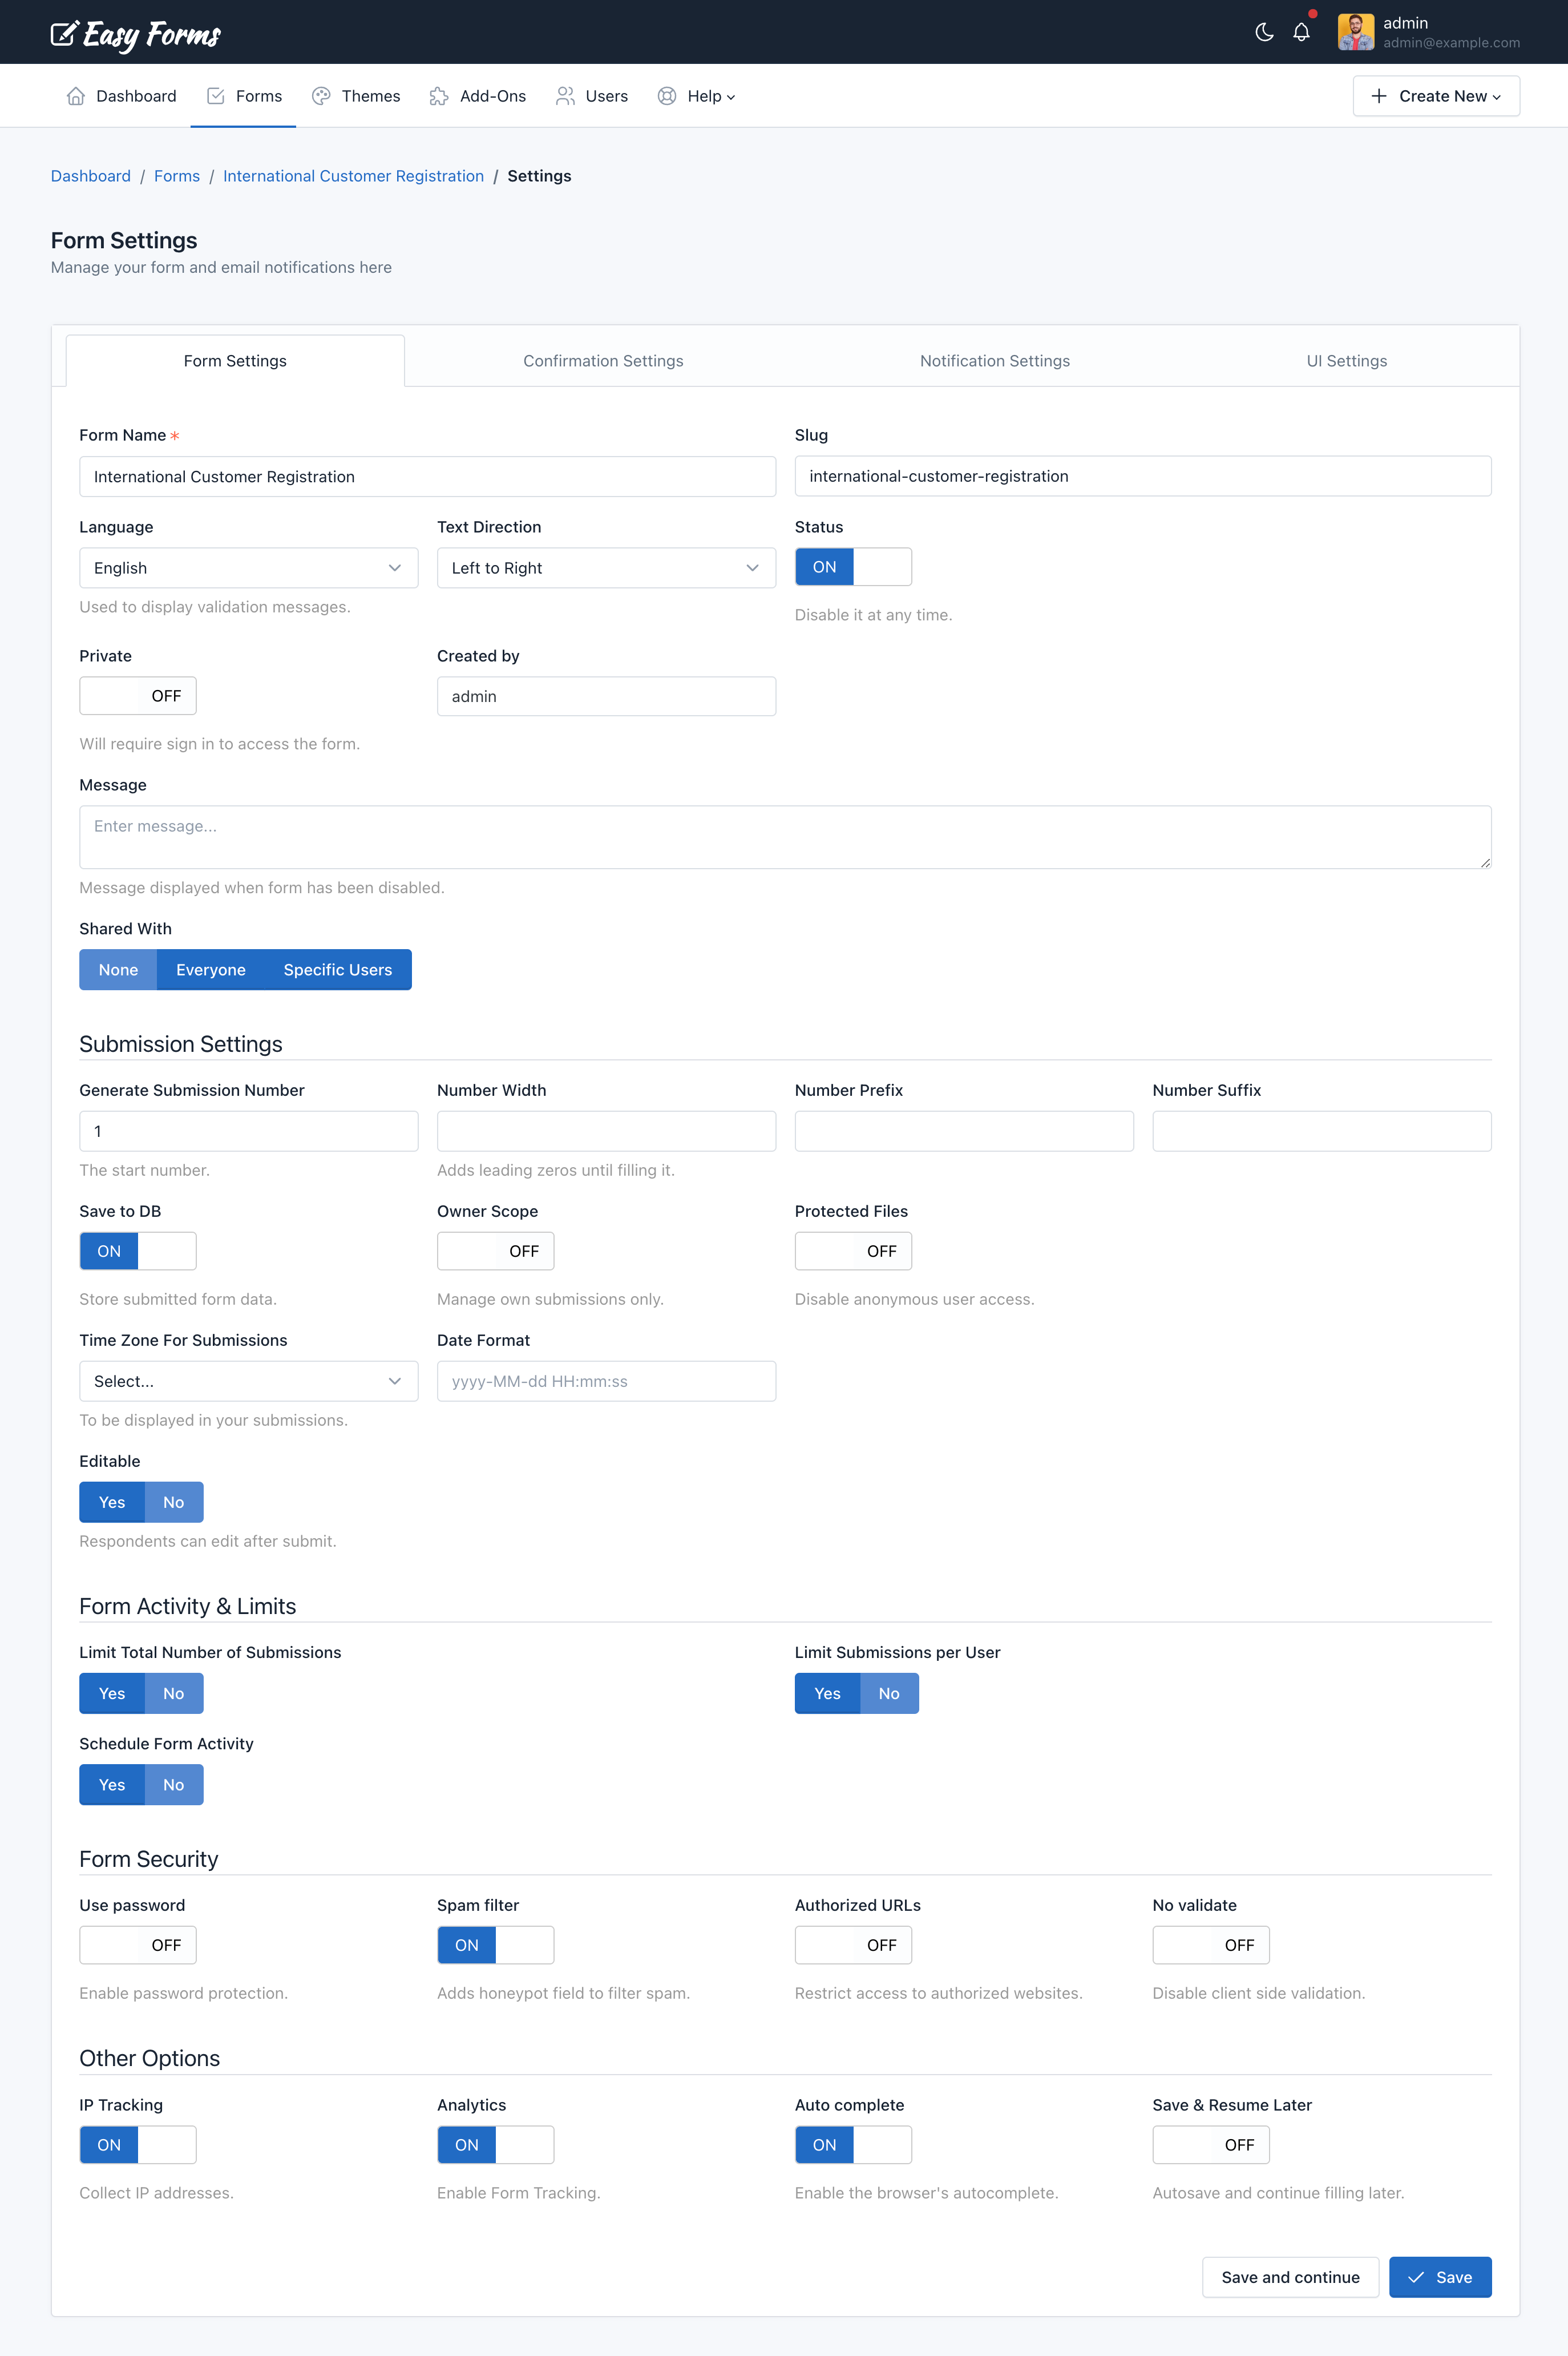Navigate to Dashboard via the home icon
Image resolution: width=1568 pixels, height=2356 pixels.
[76, 95]
